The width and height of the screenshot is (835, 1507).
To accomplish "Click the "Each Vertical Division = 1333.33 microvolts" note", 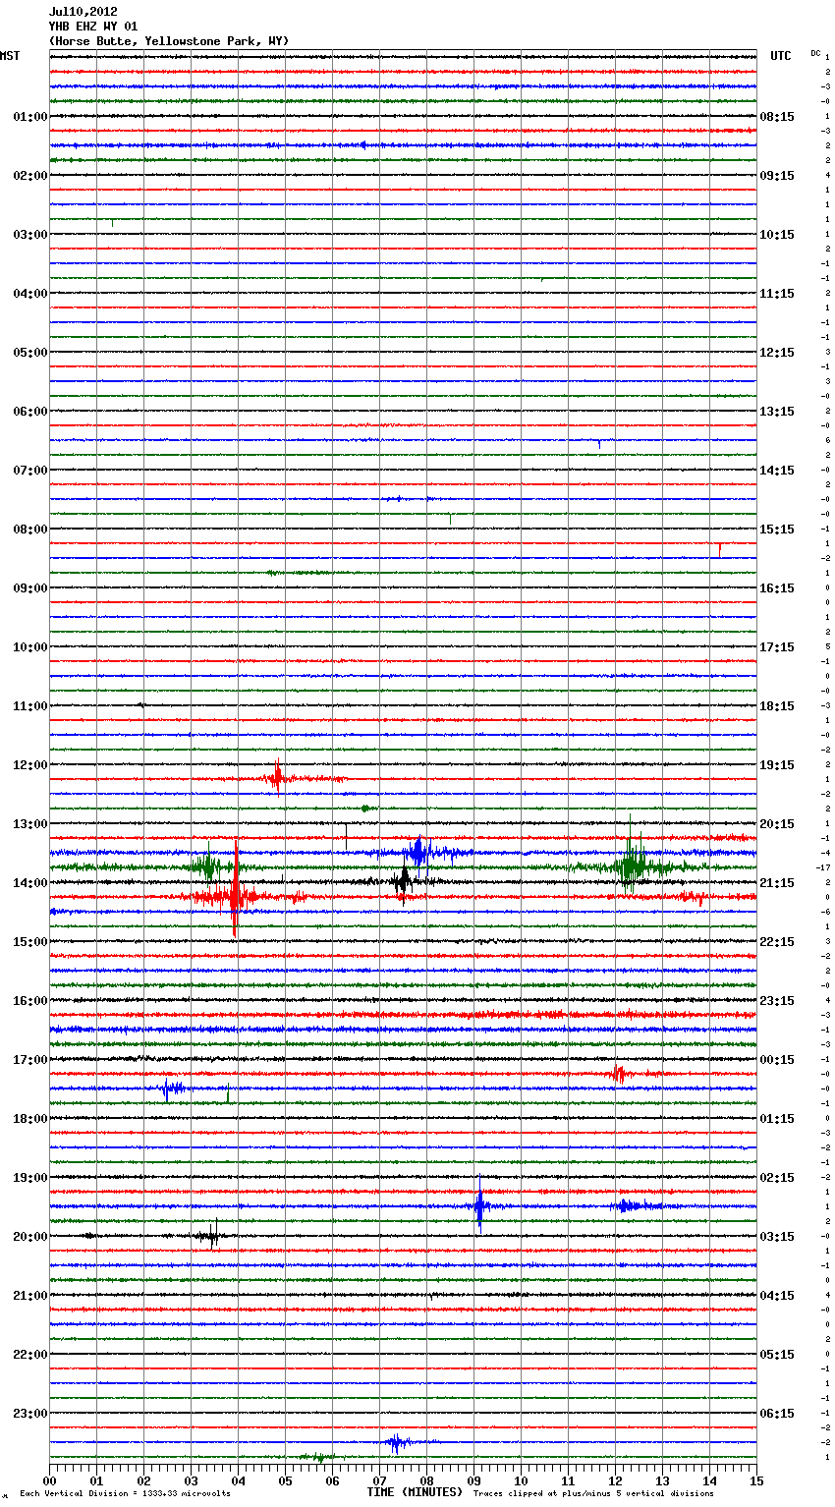I will [x=125, y=1494].
